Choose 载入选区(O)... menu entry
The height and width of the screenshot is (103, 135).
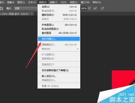coord(59,76)
